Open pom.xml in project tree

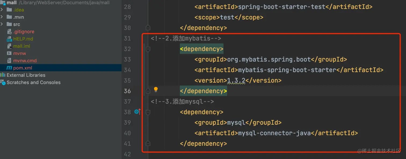[x=23, y=68]
